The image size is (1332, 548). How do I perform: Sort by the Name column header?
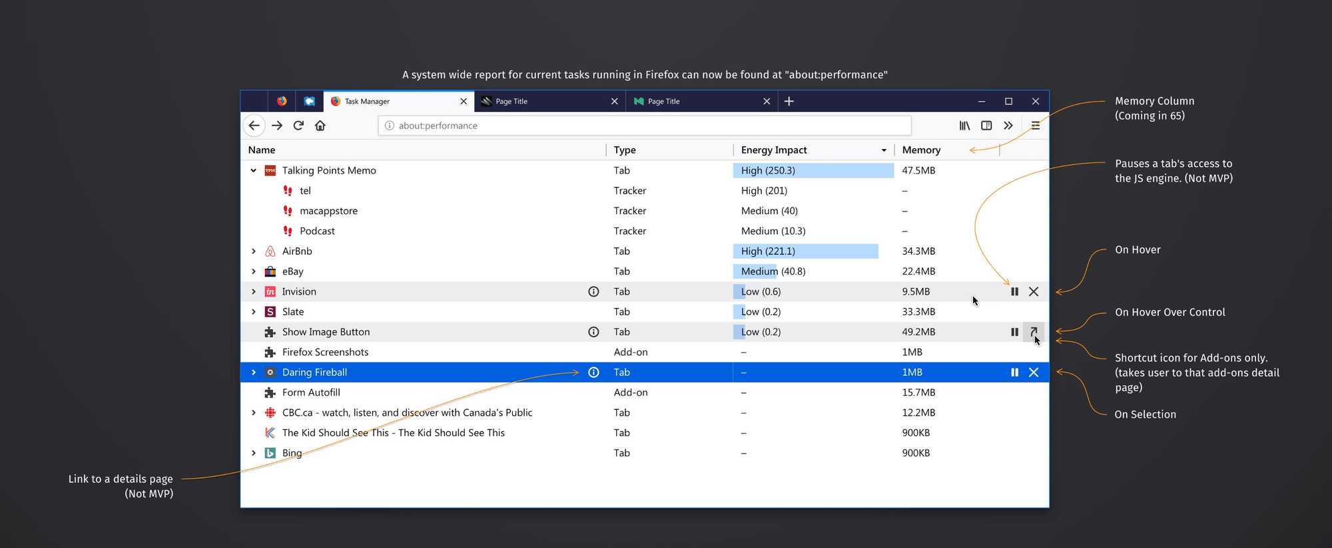pyautogui.click(x=262, y=150)
